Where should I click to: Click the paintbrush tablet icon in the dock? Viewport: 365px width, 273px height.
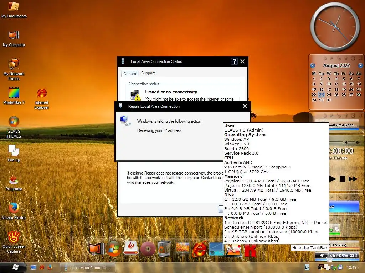(233, 250)
